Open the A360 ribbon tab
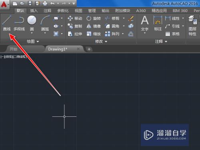This screenshot has height=150, width=200. [141, 11]
